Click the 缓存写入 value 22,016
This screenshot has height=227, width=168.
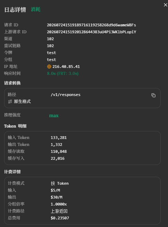click(x=58, y=158)
